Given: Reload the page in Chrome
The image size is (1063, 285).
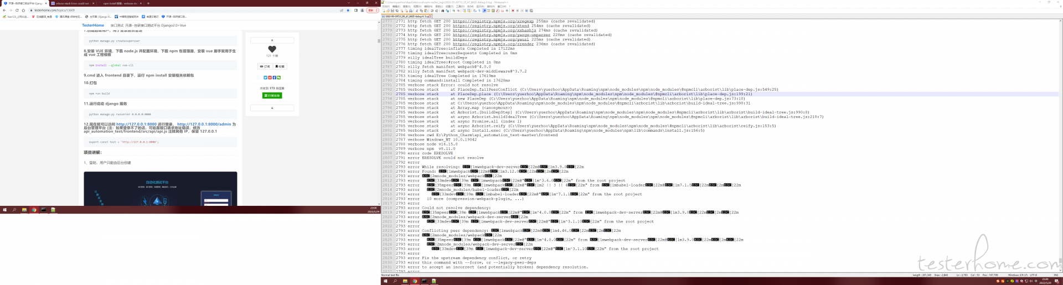Looking at the screenshot, I should [x=17, y=10].
